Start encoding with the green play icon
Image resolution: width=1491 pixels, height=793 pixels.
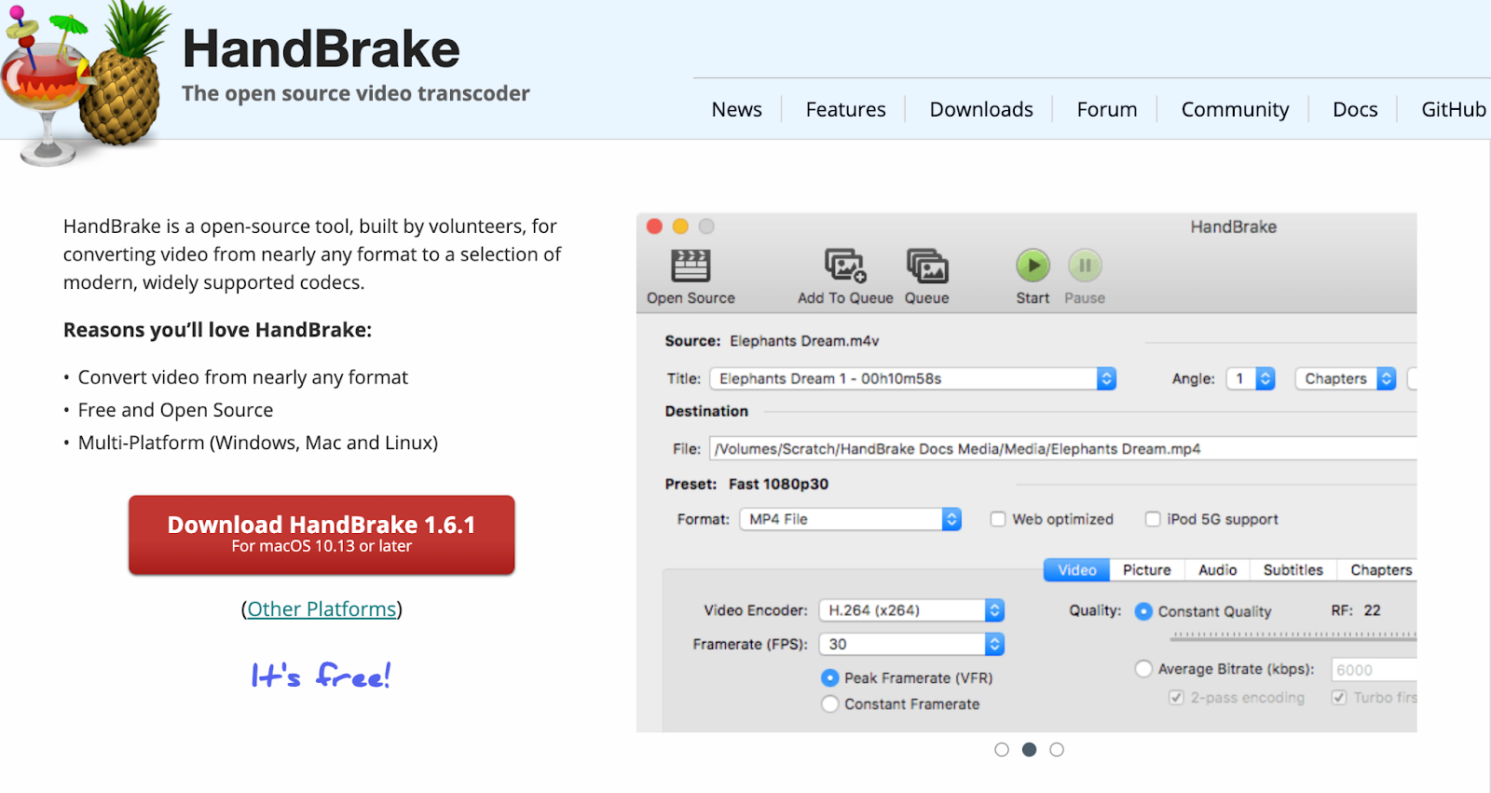(1033, 266)
